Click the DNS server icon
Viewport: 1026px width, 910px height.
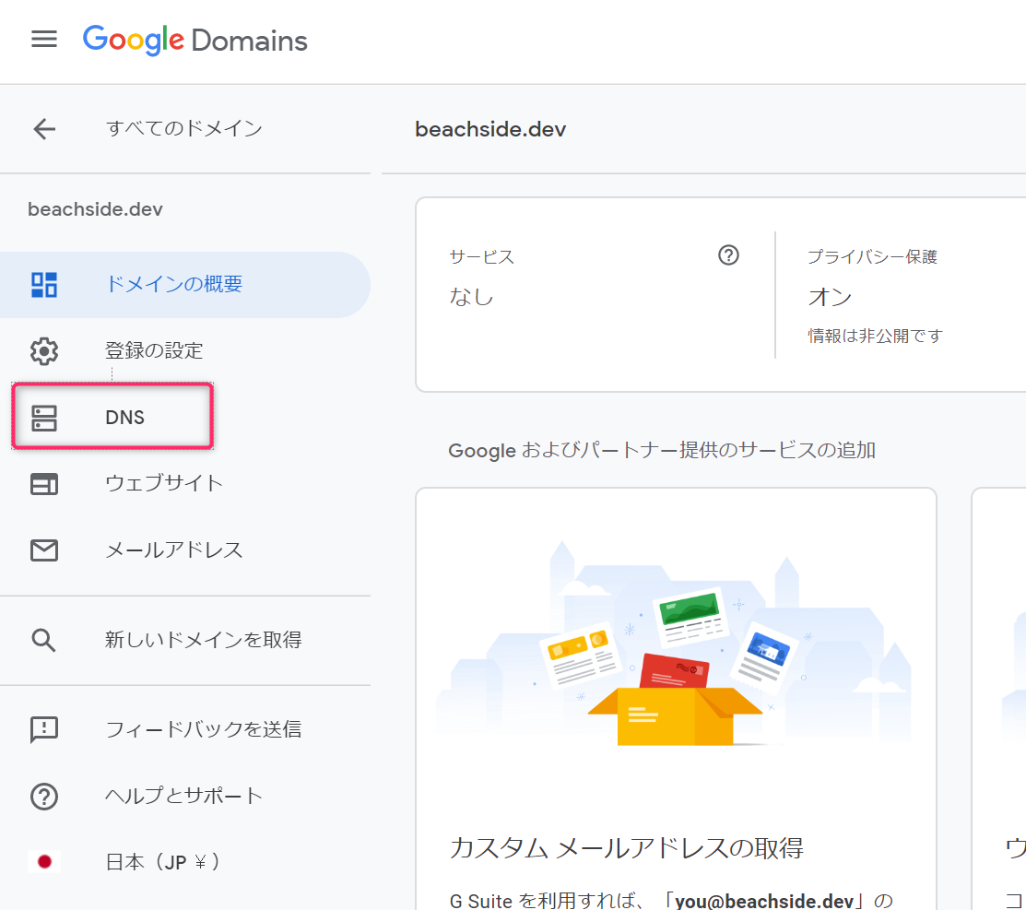click(44, 418)
